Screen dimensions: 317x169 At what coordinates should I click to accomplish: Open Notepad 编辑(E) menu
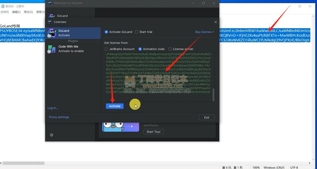pyautogui.click(x=16, y=12)
